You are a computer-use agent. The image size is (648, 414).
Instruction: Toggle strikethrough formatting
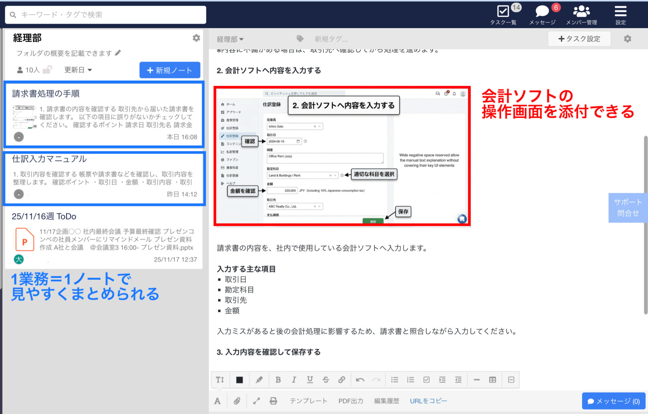coord(326,380)
